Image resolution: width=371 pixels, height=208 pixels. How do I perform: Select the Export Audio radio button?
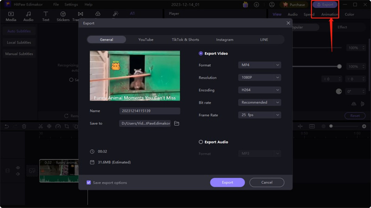[x=201, y=142]
